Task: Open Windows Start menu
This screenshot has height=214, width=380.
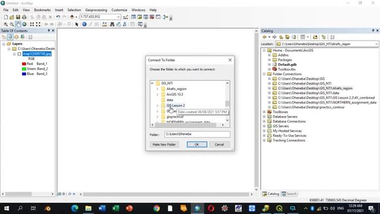Action: [7, 208]
